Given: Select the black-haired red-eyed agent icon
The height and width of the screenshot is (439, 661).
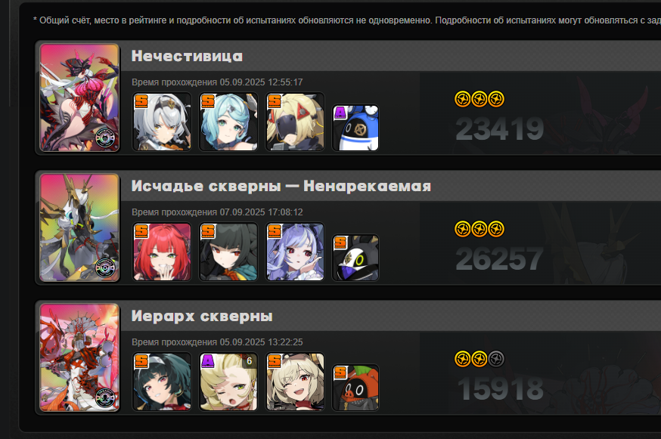Looking at the screenshot, I should coord(228,252).
